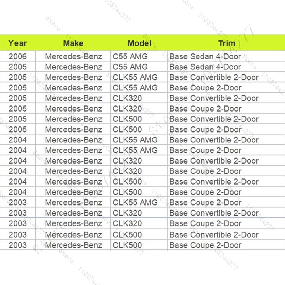Click the Year column header
The image size is (285, 285).
point(17,43)
